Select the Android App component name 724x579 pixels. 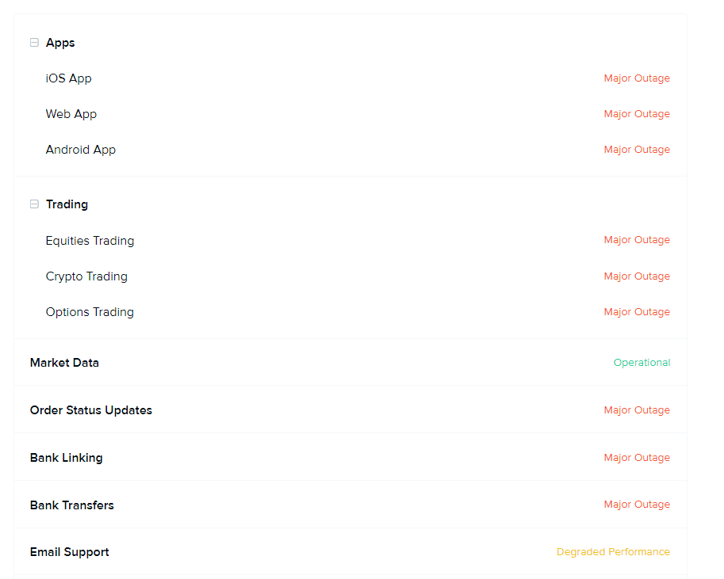pyautogui.click(x=81, y=150)
